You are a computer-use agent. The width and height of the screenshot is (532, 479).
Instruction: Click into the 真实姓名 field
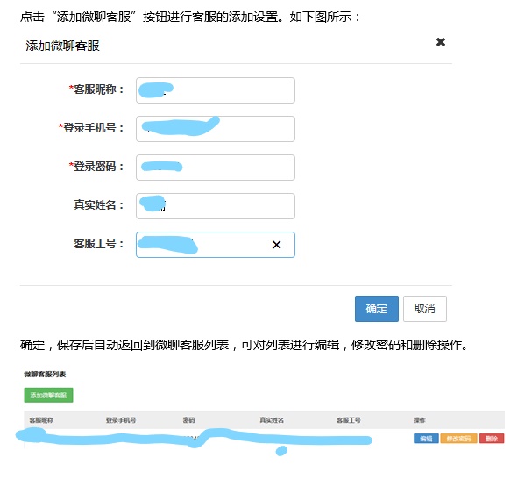(215, 206)
